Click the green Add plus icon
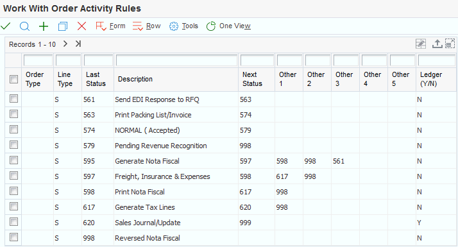The height and width of the screenshot is (247, 458). click(44, 26)
